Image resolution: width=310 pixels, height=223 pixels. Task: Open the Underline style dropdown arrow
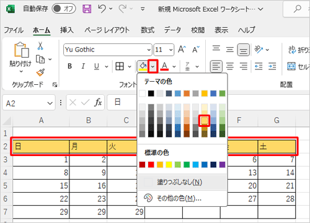pos(107,66)
